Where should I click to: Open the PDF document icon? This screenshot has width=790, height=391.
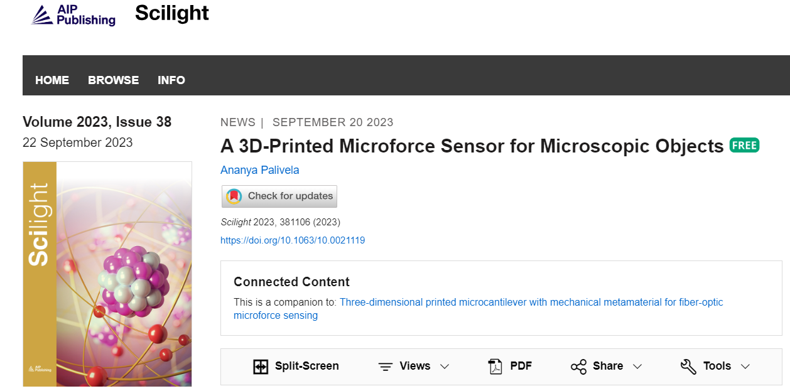495,367
